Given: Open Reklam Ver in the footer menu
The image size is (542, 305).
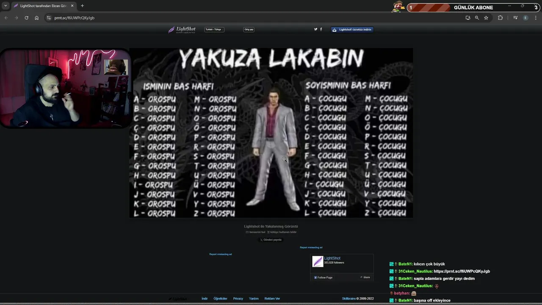Looking at the screenshot, I should pyautogui.click(x=272, y=299).
